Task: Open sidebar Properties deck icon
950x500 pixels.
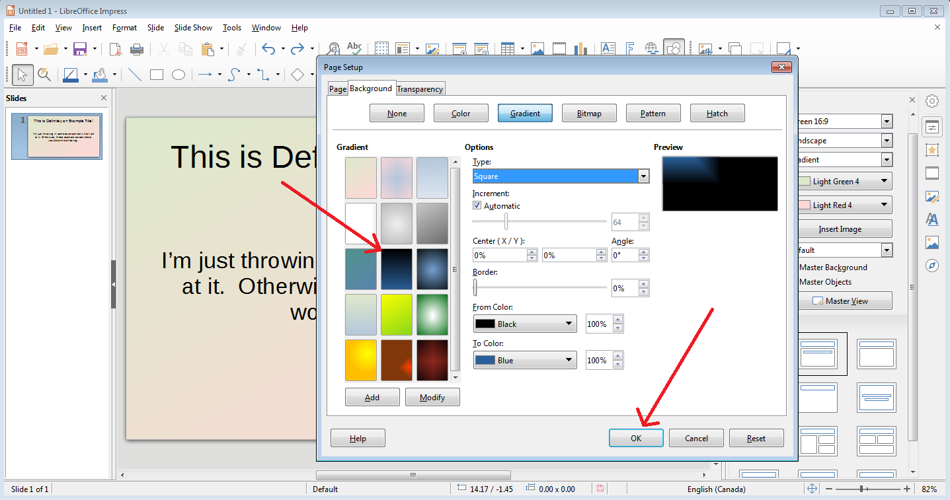Action: [932, 126]
